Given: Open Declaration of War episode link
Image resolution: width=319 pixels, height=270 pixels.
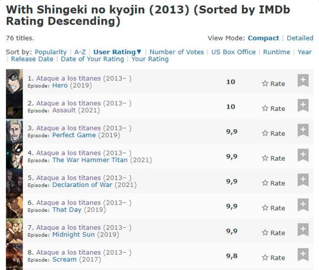Looking at the screenshot, I should tap(82, 185).
